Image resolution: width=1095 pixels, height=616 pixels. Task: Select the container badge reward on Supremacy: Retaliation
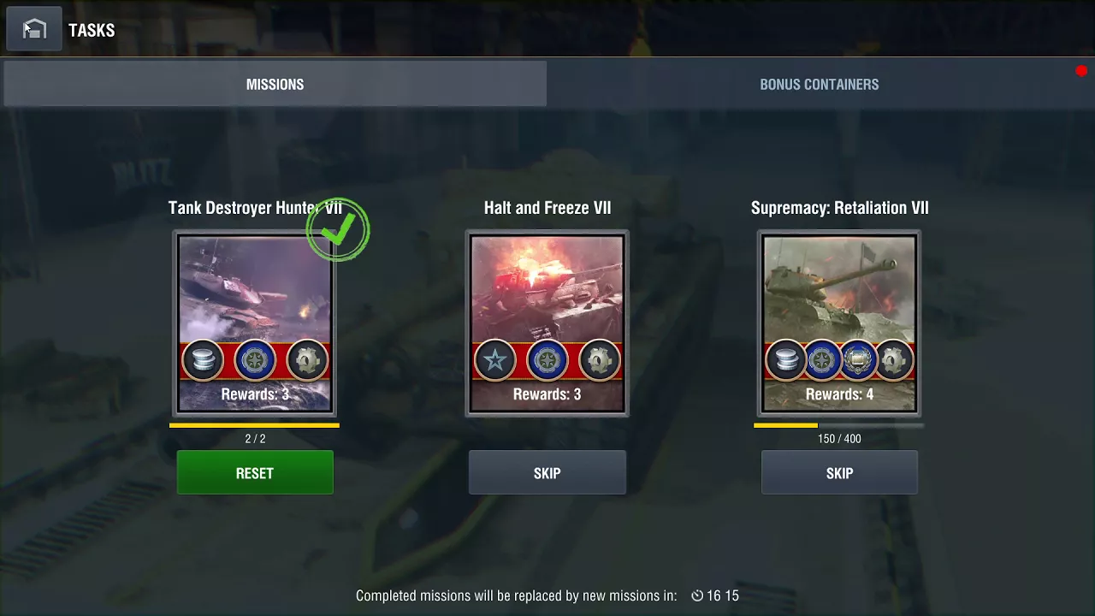(x=858, y=360)
